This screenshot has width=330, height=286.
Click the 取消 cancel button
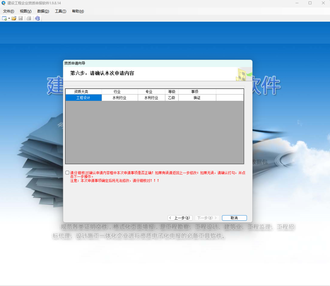point(234,218)
